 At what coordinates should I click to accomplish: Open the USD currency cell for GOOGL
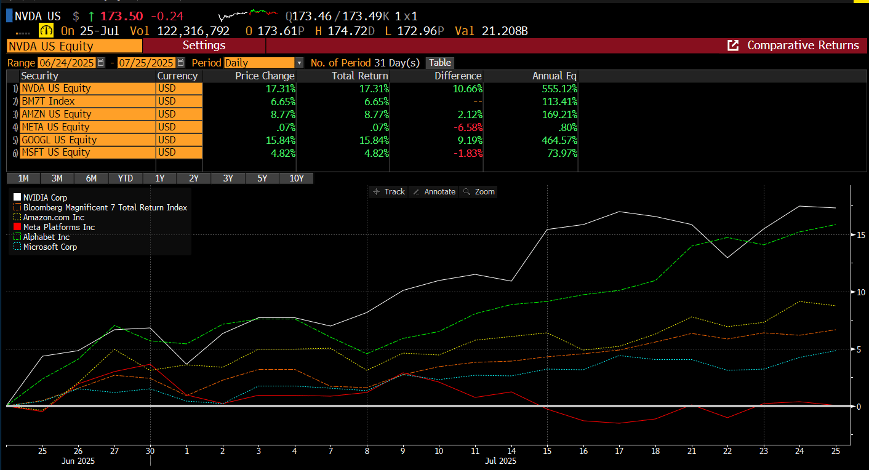[x=179, y=140]
